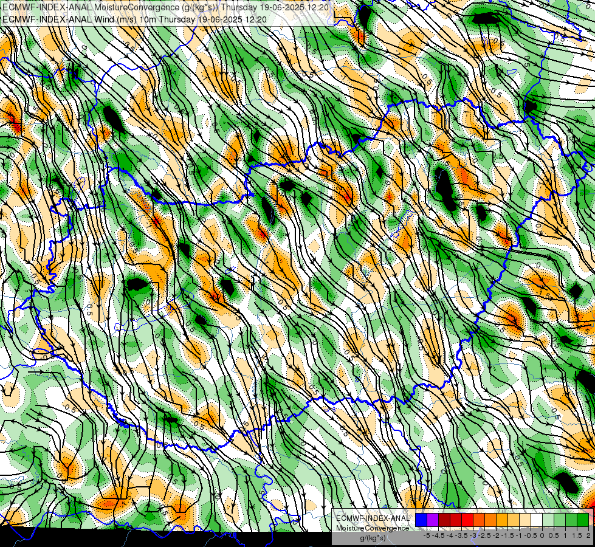Click the Wind (m/s) 10m title line
Viewport: 595px width, 547px height.
(135, 19)
